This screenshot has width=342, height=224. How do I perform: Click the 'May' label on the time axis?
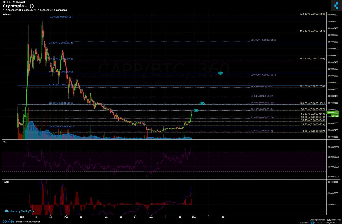tap(194, 217)
